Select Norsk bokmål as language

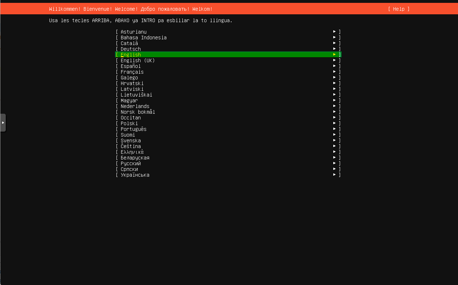pos(138,112)
